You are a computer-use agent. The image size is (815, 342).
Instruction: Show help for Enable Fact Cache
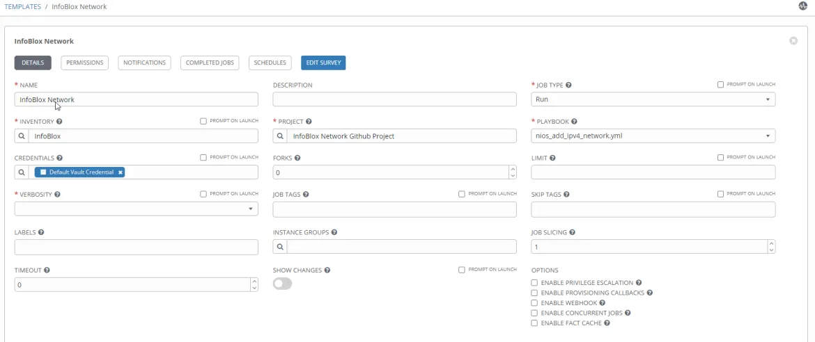tap(607, 323)
